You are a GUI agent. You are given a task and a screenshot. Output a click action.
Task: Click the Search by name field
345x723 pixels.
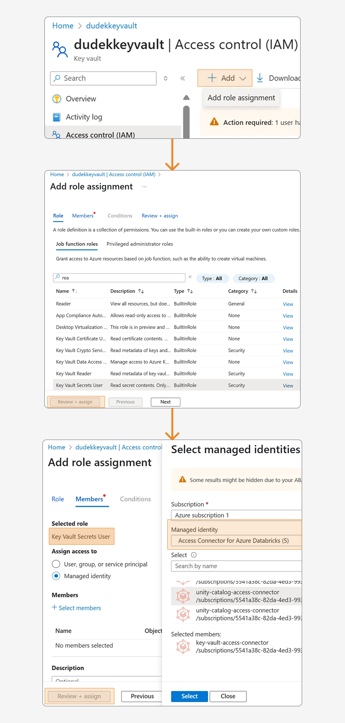pyautogui.click(x=236, y=566)
